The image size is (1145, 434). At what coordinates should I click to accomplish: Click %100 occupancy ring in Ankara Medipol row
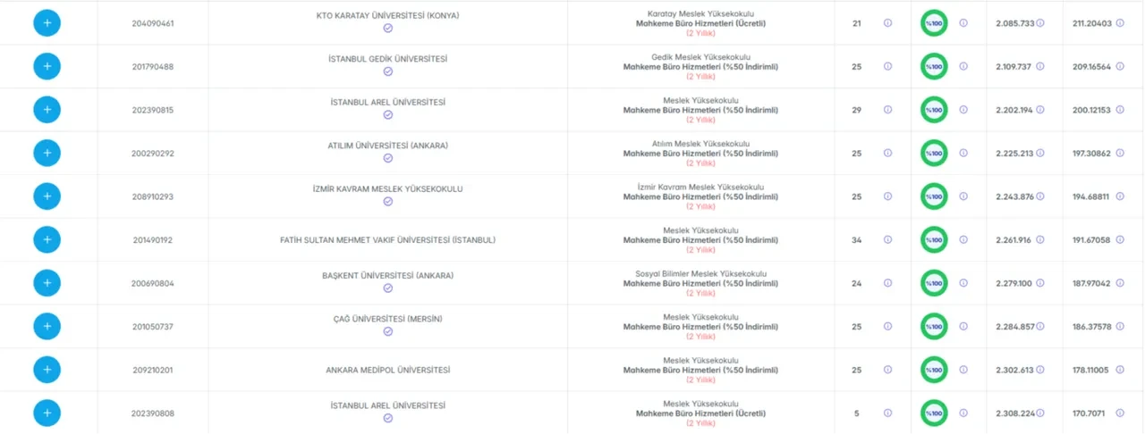(x=934, y=370)
